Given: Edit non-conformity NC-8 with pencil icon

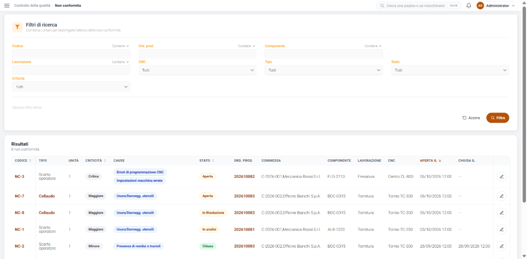Looking at the screenshot, I should [501, 213].
